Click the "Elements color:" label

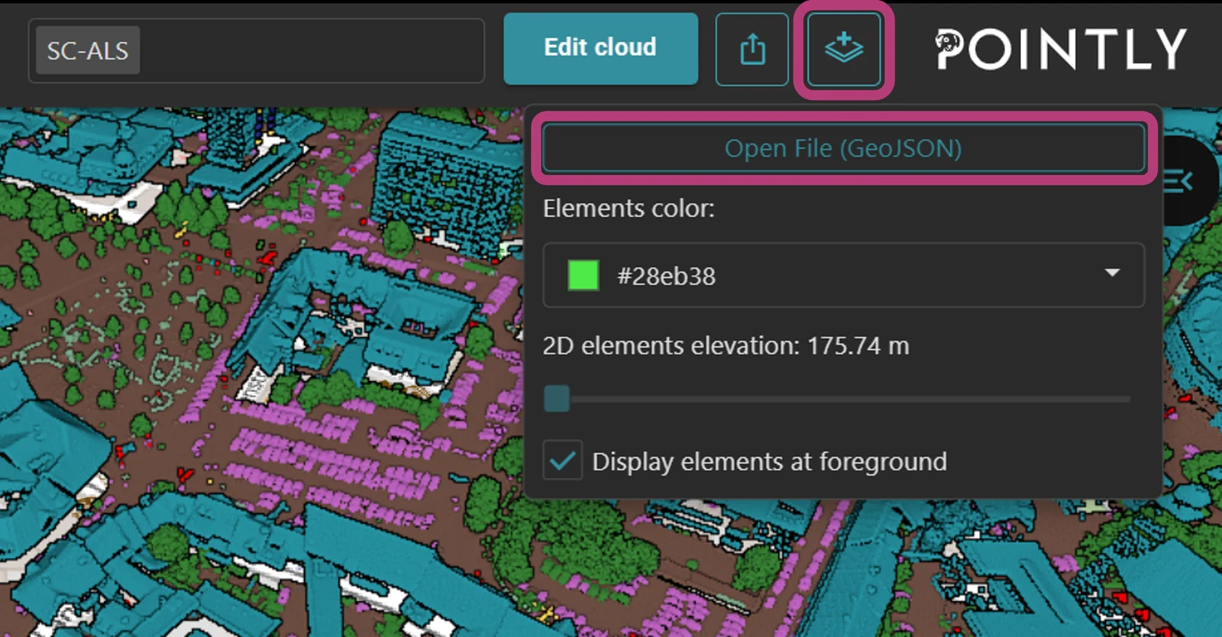(629, 209)
